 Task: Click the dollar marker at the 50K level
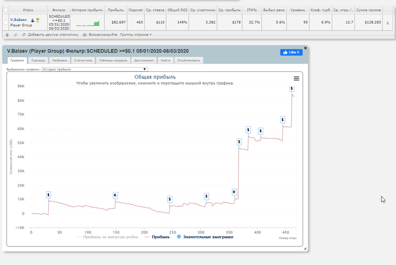coord(239,142)
